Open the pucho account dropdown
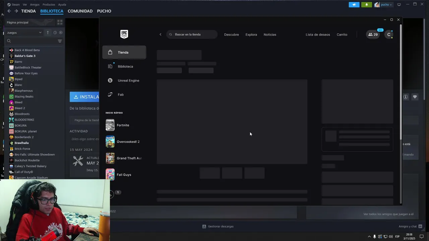 (x=383, y=5)
